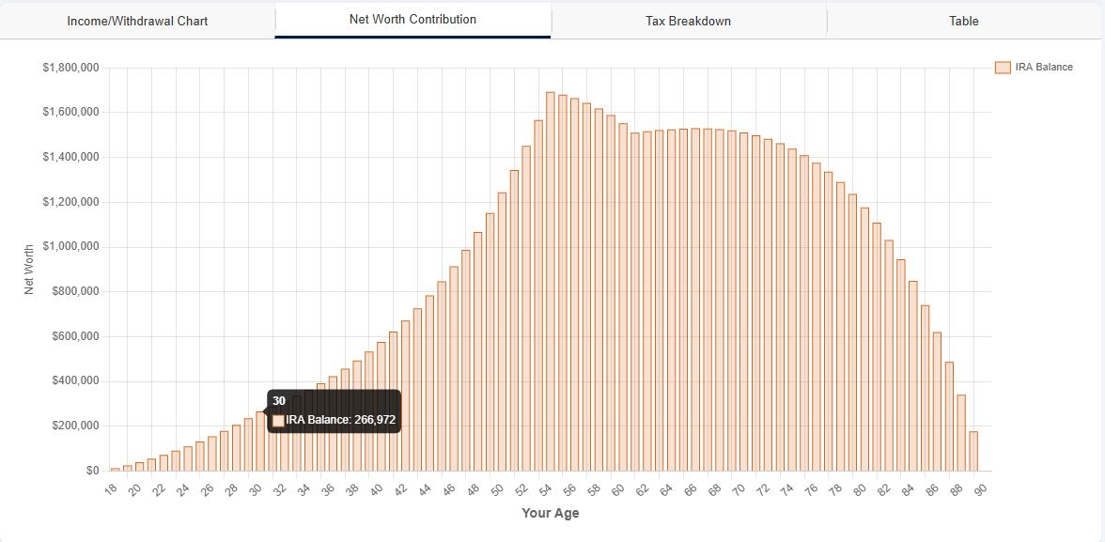Toggle the IRA Balance legend label

coord(1044,67)
